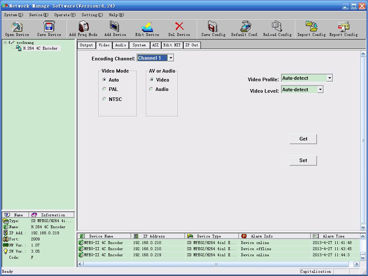Viewport: 368px width, 276px height.
Task: Click the Type row folder icon
Action: [x=6, y=221]
